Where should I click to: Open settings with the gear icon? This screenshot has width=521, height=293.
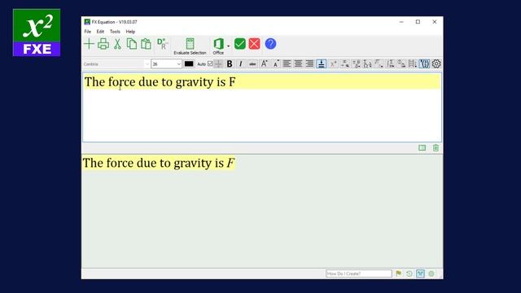(x=436, y=63)
